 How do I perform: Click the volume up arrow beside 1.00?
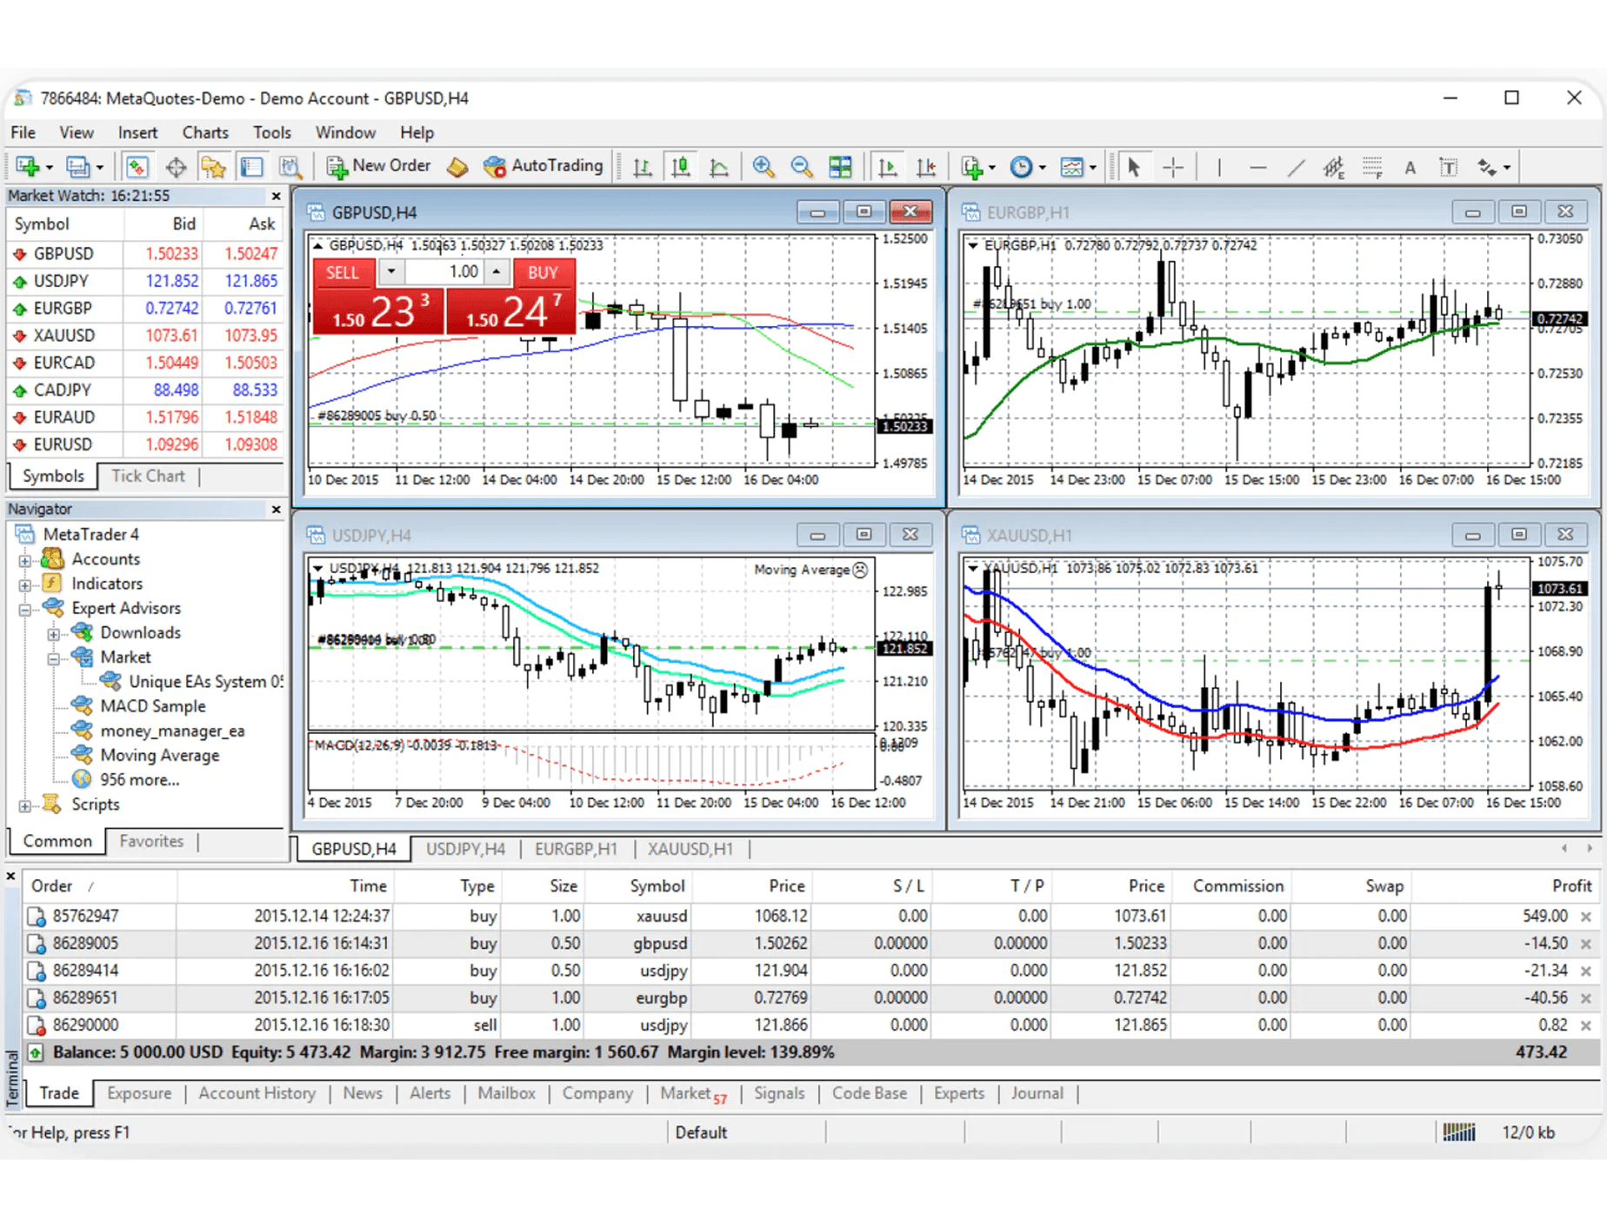click(x=497, y=272)
